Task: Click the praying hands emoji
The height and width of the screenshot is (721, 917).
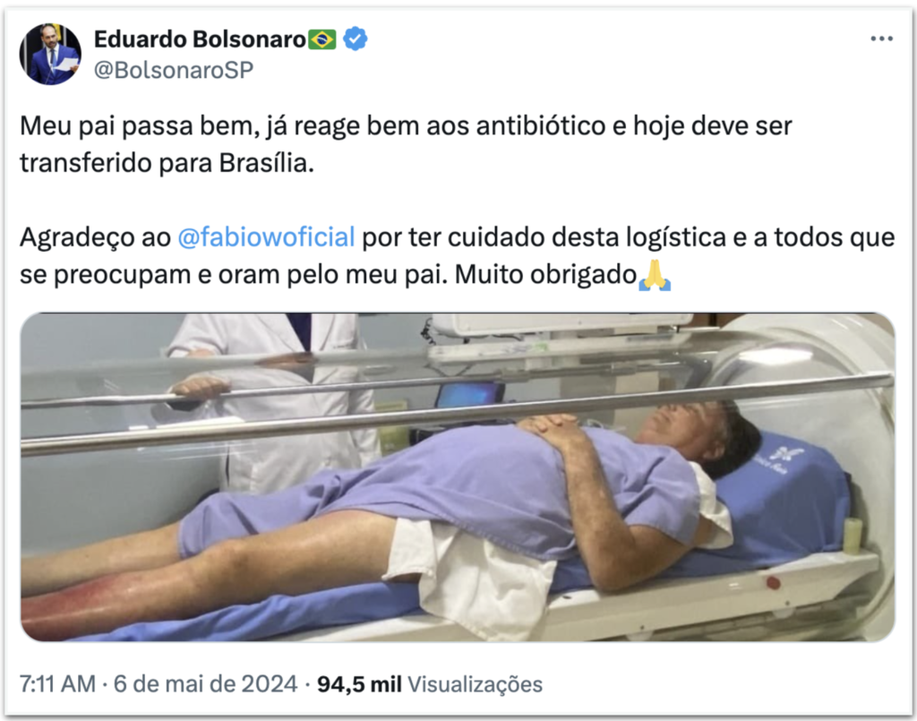Action: pos(655,275)
